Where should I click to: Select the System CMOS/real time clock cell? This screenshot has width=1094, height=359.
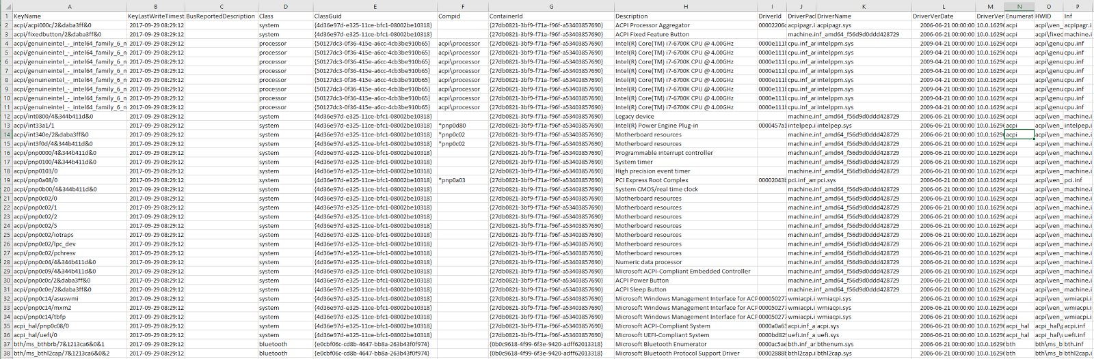pos(685,189)
